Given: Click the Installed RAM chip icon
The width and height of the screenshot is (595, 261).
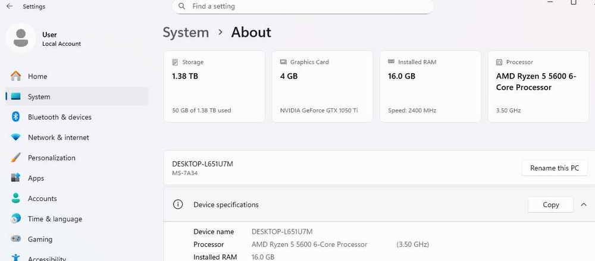Looking at the screenshot, I should [x=392, y=61].
